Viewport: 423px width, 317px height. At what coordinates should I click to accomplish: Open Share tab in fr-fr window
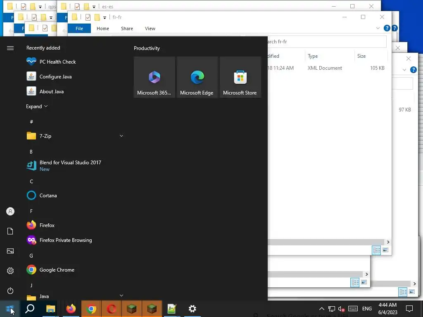click(x=127, y=28)
